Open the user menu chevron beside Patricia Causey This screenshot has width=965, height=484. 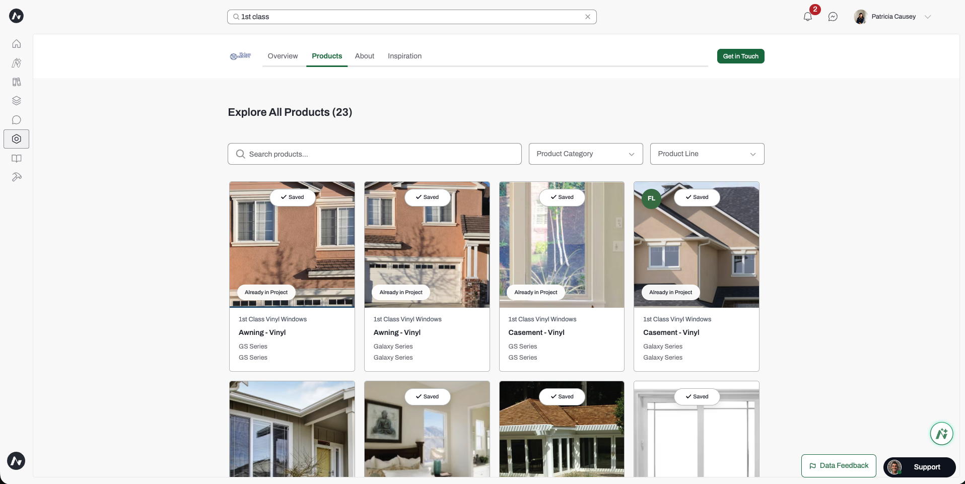928,17
